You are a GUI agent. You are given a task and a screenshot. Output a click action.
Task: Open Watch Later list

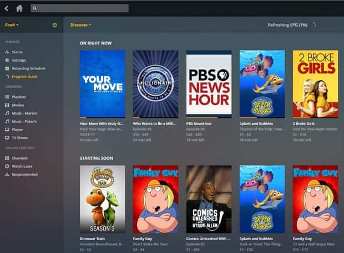tap(22, 166)
